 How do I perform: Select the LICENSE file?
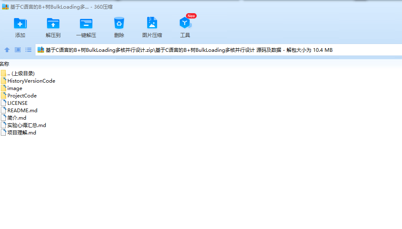pyautogui.click(x=14, y=103)
